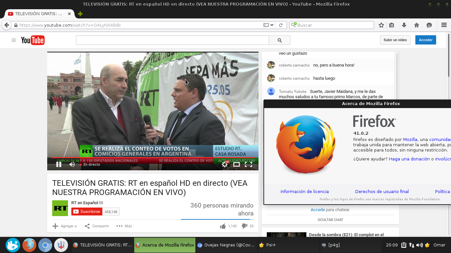The height and width of the screenshot is (253, 451).
Task: Reload the page with refresh icon
Action: 281,25
